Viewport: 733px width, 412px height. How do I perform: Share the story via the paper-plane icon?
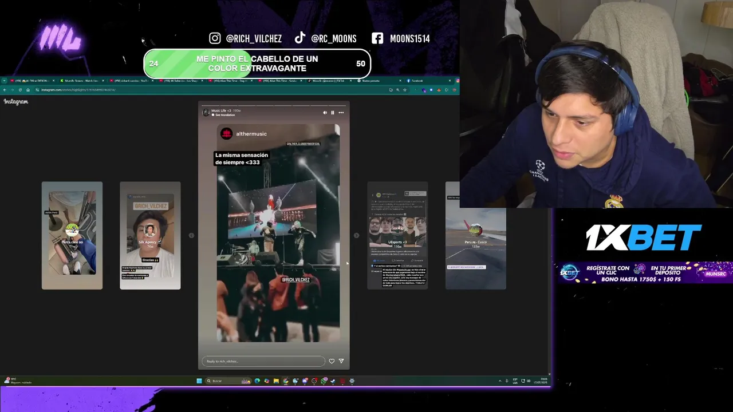(x=341, y=361)
